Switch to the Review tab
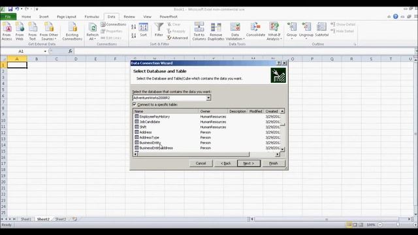 129,17
